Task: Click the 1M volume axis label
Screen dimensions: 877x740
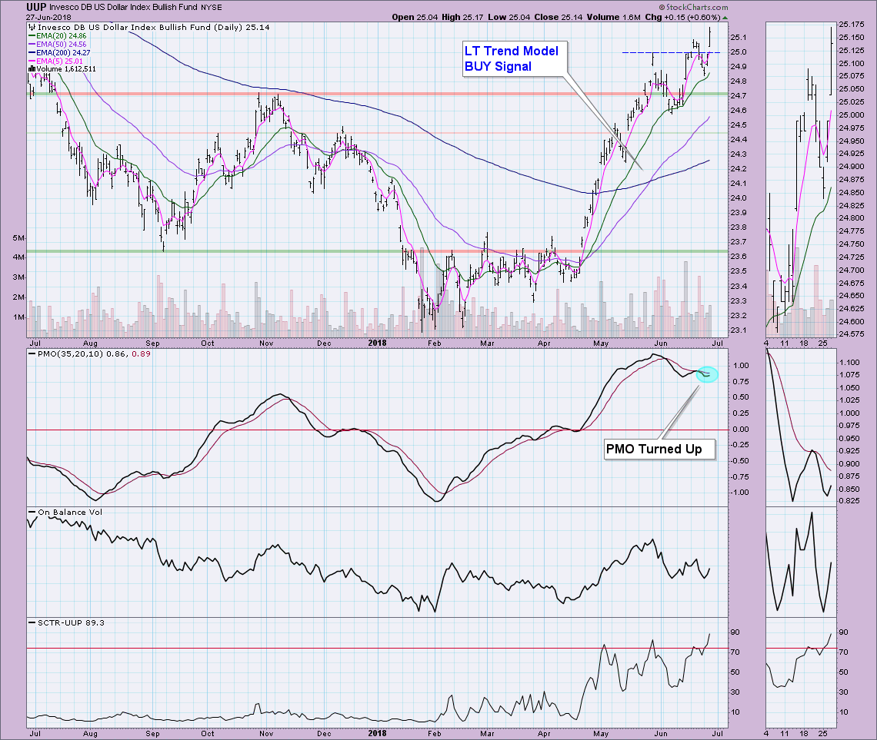Action: coord(18,317)
